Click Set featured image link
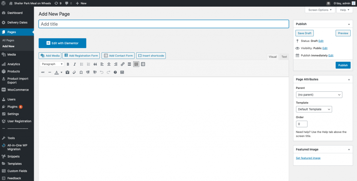The image size is (357, 181). pos(308,158)
